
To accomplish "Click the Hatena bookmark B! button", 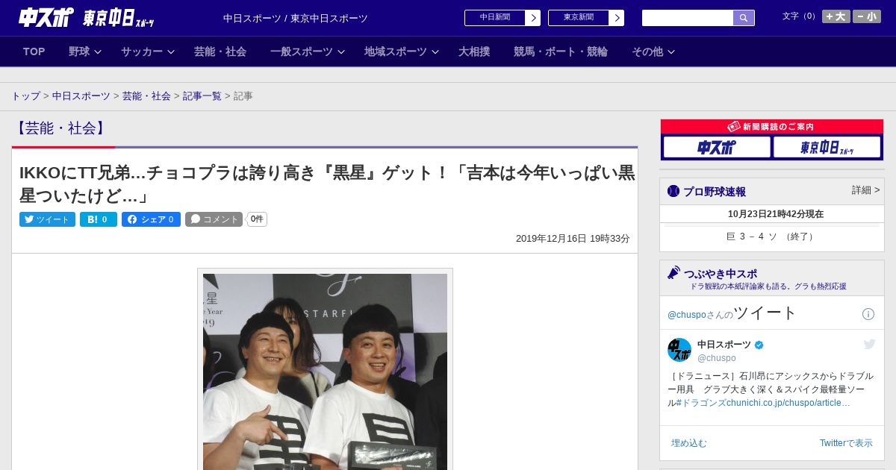I will [99, 219].
